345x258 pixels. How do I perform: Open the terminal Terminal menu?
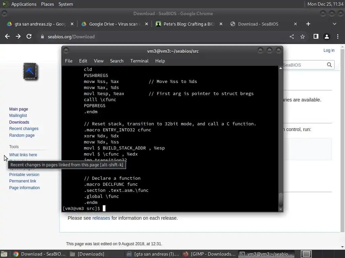click(139, 61)
